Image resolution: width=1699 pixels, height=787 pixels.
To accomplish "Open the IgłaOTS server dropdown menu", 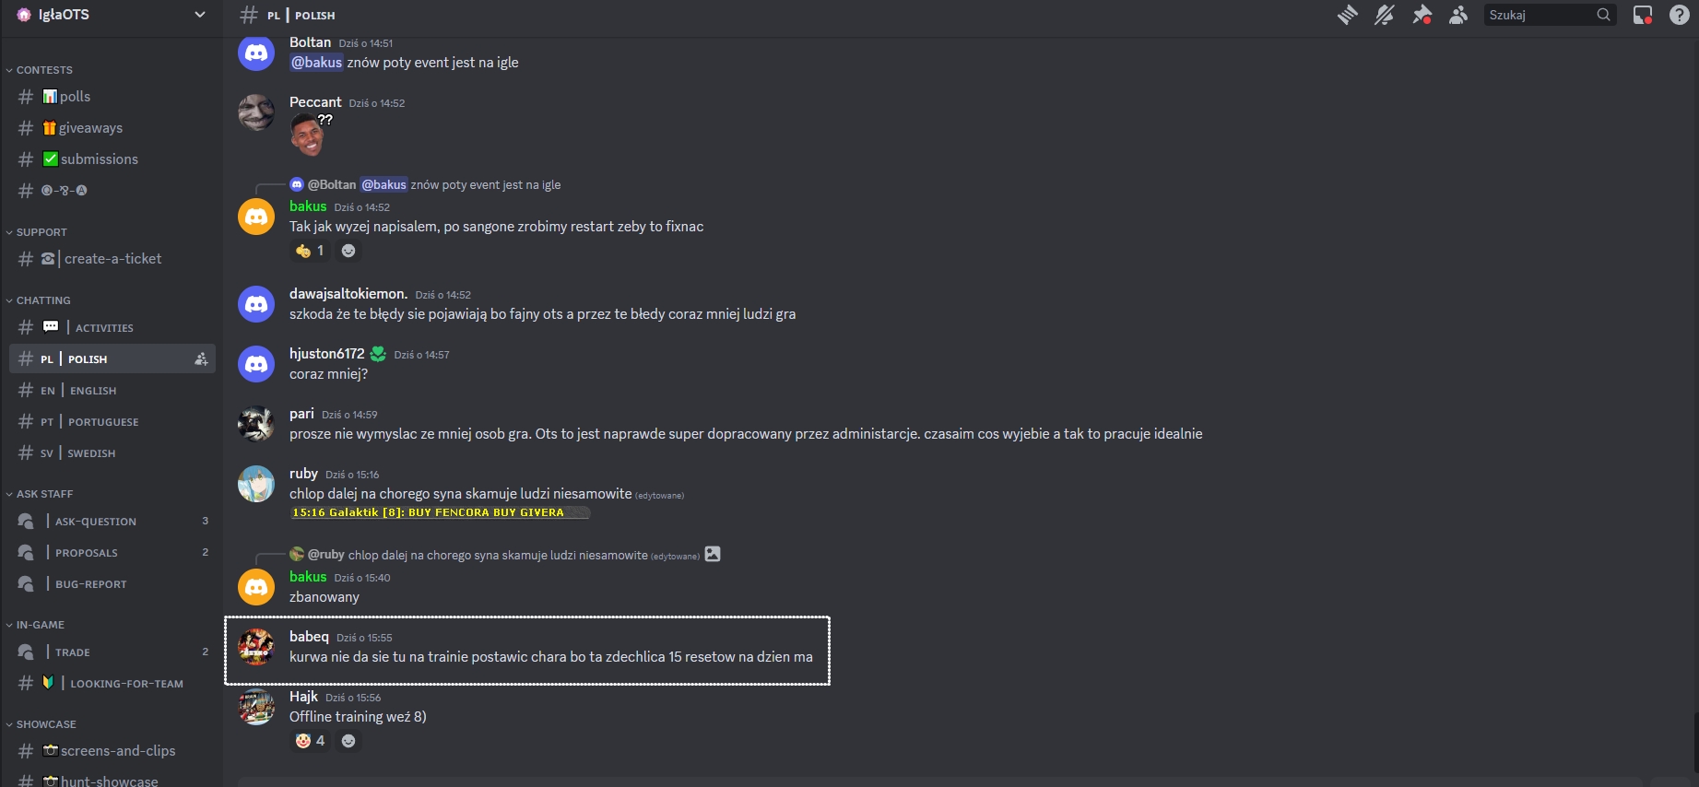I will coord(111,15).
